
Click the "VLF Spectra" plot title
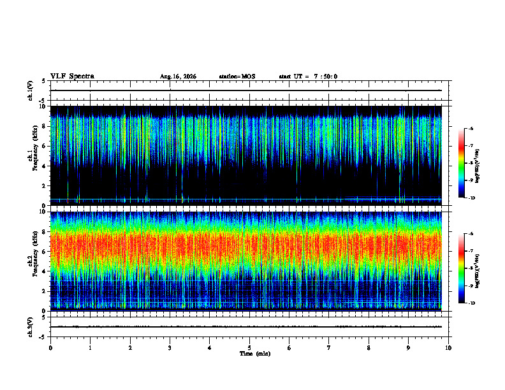72,76
